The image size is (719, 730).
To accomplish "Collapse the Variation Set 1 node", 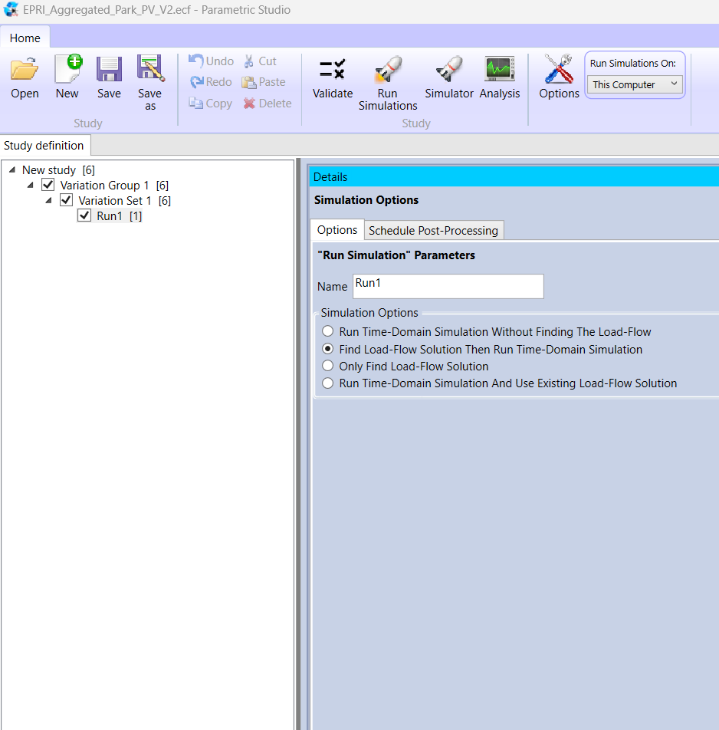I will point(49,201).
